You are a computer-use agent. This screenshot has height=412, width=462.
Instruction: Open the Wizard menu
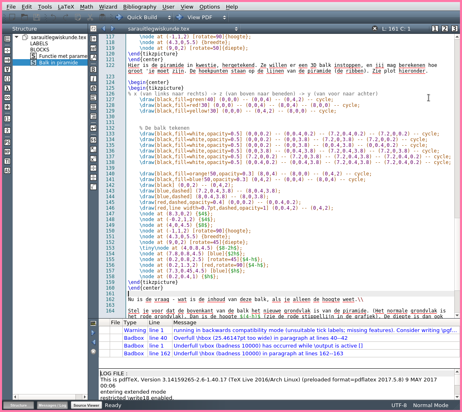pos(108,7)
